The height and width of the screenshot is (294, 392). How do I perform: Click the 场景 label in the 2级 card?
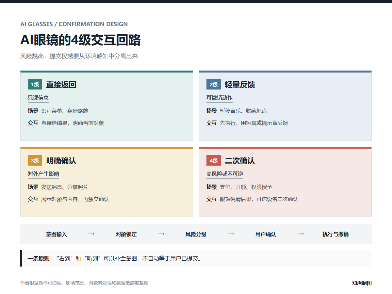pyautogui.click(x=212, y=111)
